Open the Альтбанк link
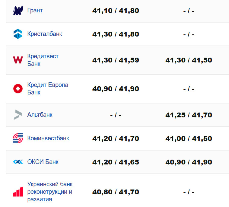 (x=40, y=115)
